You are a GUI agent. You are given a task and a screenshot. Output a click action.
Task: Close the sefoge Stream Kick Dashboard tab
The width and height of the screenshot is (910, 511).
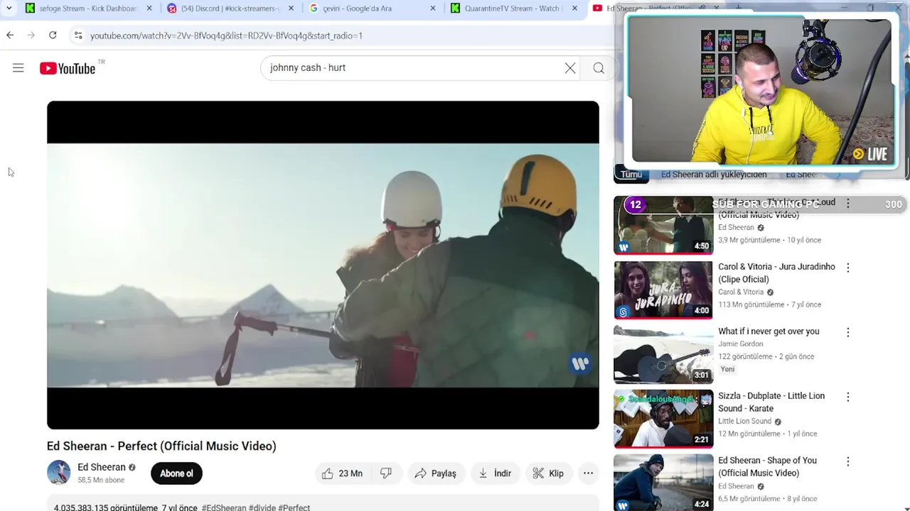tap(149, 9)
